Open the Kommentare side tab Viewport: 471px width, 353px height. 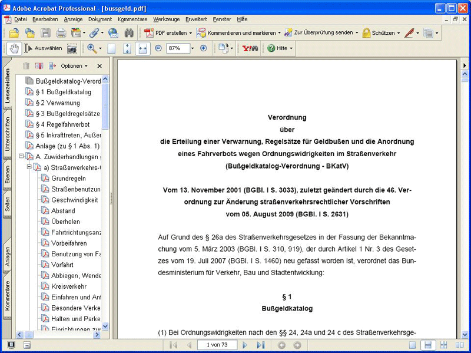7,296
